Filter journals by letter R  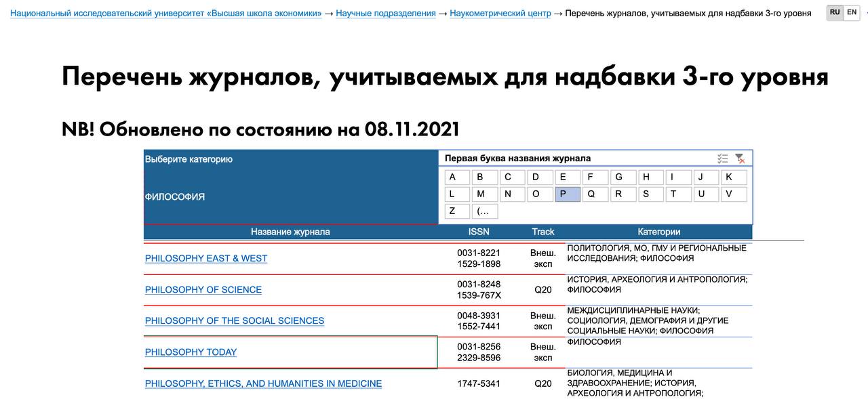pos(623,194)
